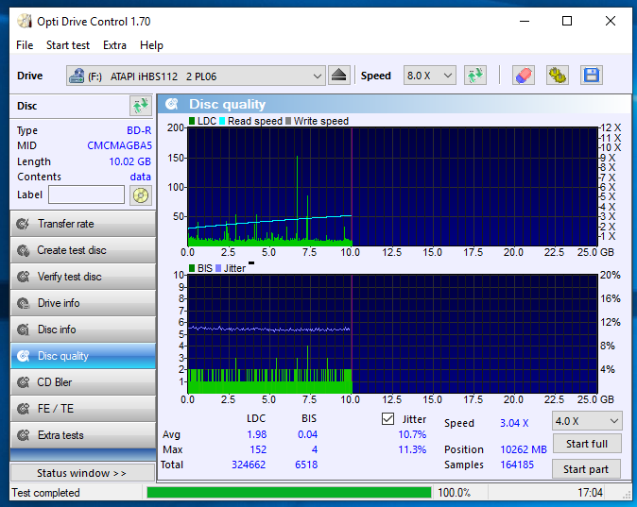Click the CD Bler sidebar icon
This screenshot has height=507, width=637.
coord(24,382)
